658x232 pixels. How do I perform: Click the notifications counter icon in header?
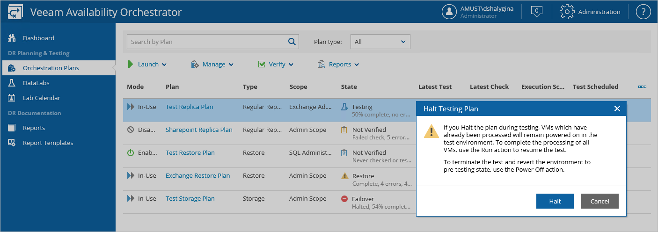click(537, 12)
